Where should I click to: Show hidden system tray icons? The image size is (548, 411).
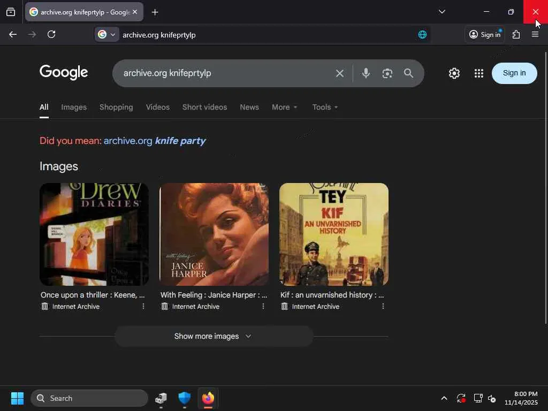[444, 398]
